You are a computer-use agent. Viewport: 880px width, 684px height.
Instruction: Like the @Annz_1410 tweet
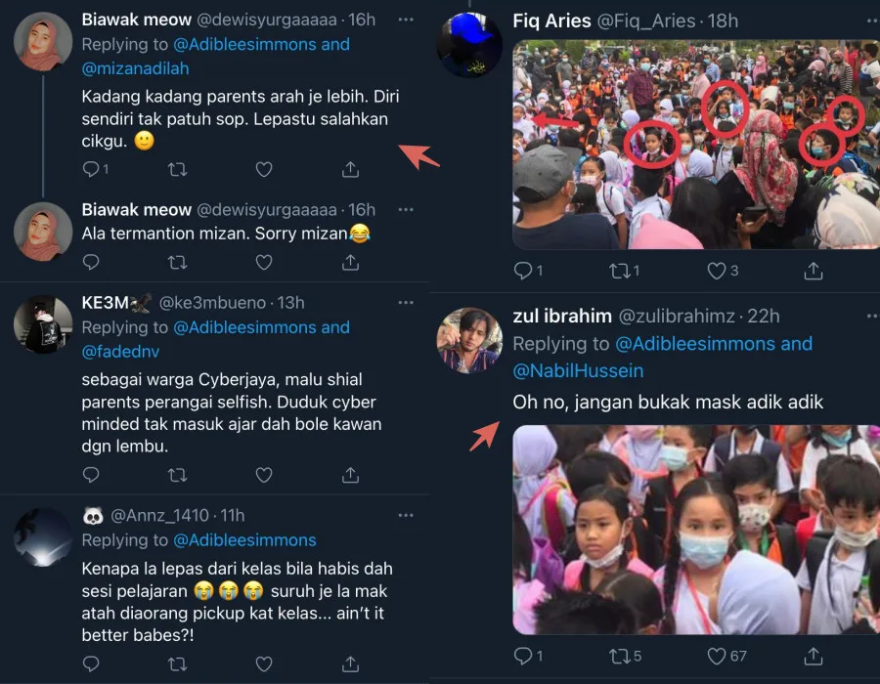tap(264, 664)
